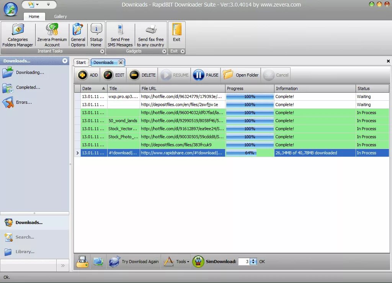Click the depositfiles.com/files/383frcuk9 URL
Screen dimensions: 392x283
[176, 145]
